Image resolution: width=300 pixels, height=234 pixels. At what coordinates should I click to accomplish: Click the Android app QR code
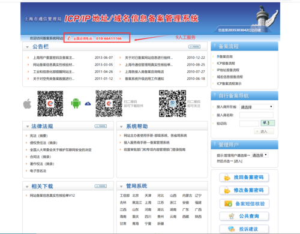coord(109,103)
